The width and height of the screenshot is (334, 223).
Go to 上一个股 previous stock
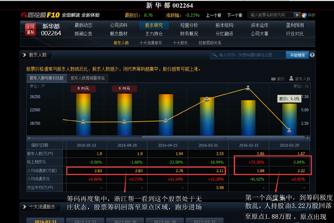(214, 15)
